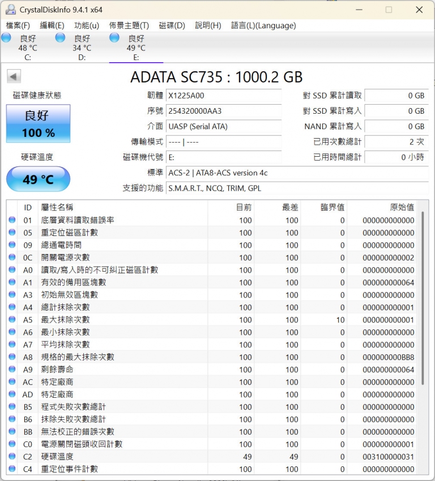The image size is (435, 481).
Task: Open the 檔案(F) menu
Action: [18, 25]
